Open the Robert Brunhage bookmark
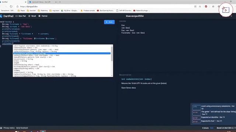 click(142, 11)
